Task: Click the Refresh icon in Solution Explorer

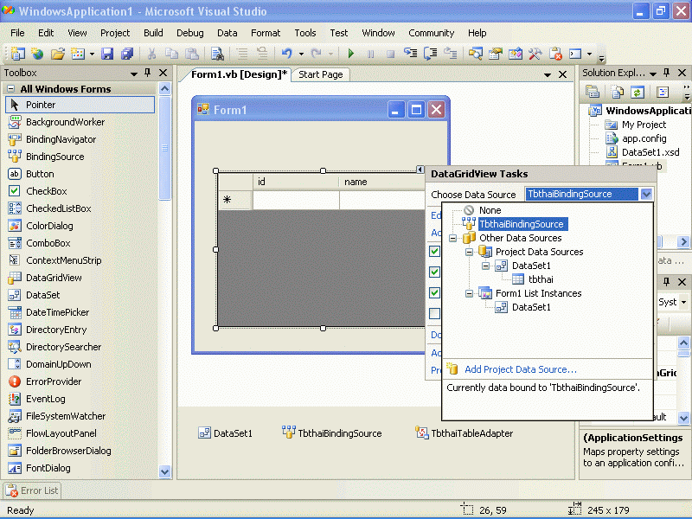Action: [x=637, y=92]
